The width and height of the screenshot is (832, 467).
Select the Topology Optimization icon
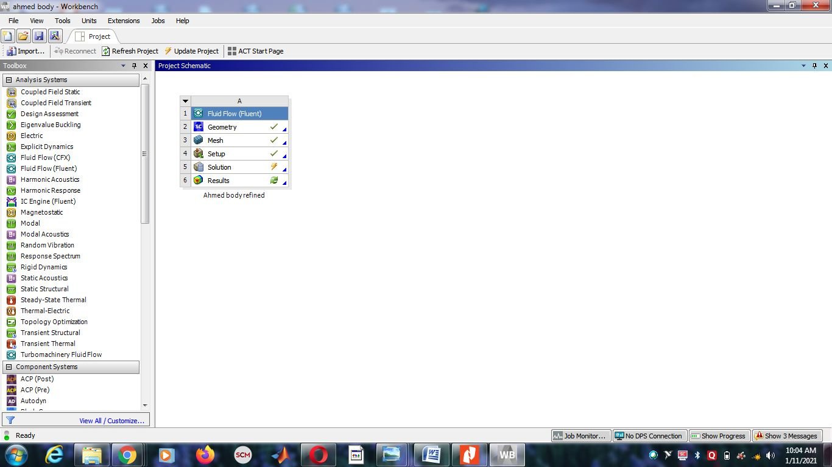(x=11, y=322)
